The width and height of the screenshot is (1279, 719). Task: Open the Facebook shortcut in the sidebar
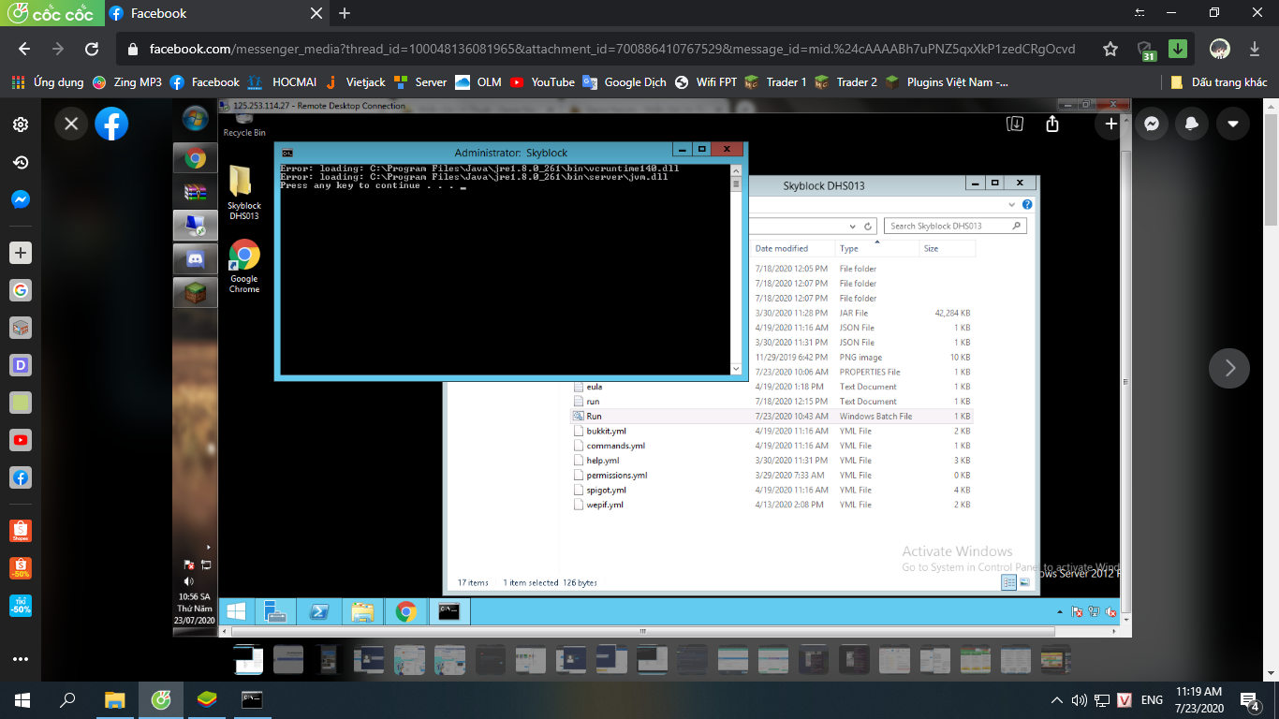click(21, 477)
